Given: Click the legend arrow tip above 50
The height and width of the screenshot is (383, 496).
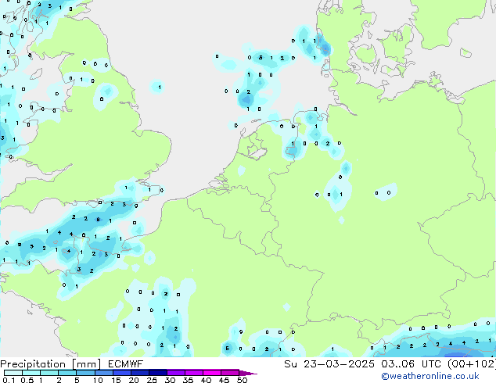Looking at the screenshot, I should pos(248,373).
